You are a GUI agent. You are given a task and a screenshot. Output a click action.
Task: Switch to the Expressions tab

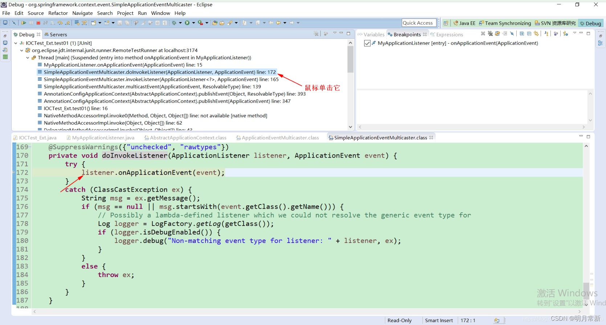point(447,34)
